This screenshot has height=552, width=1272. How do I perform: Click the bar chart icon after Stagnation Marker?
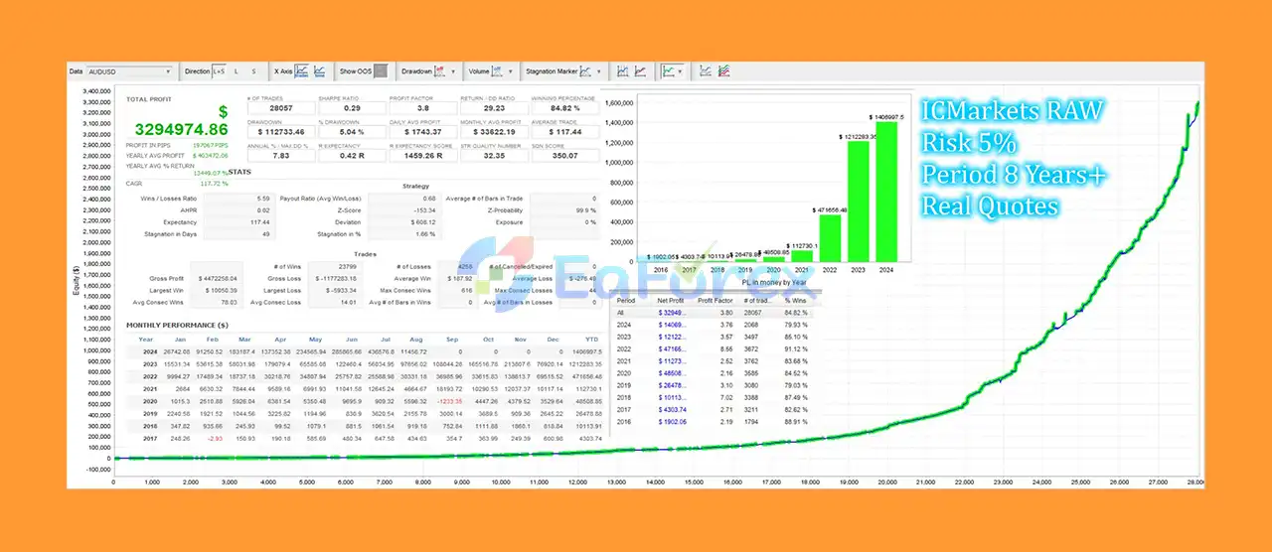622,71
